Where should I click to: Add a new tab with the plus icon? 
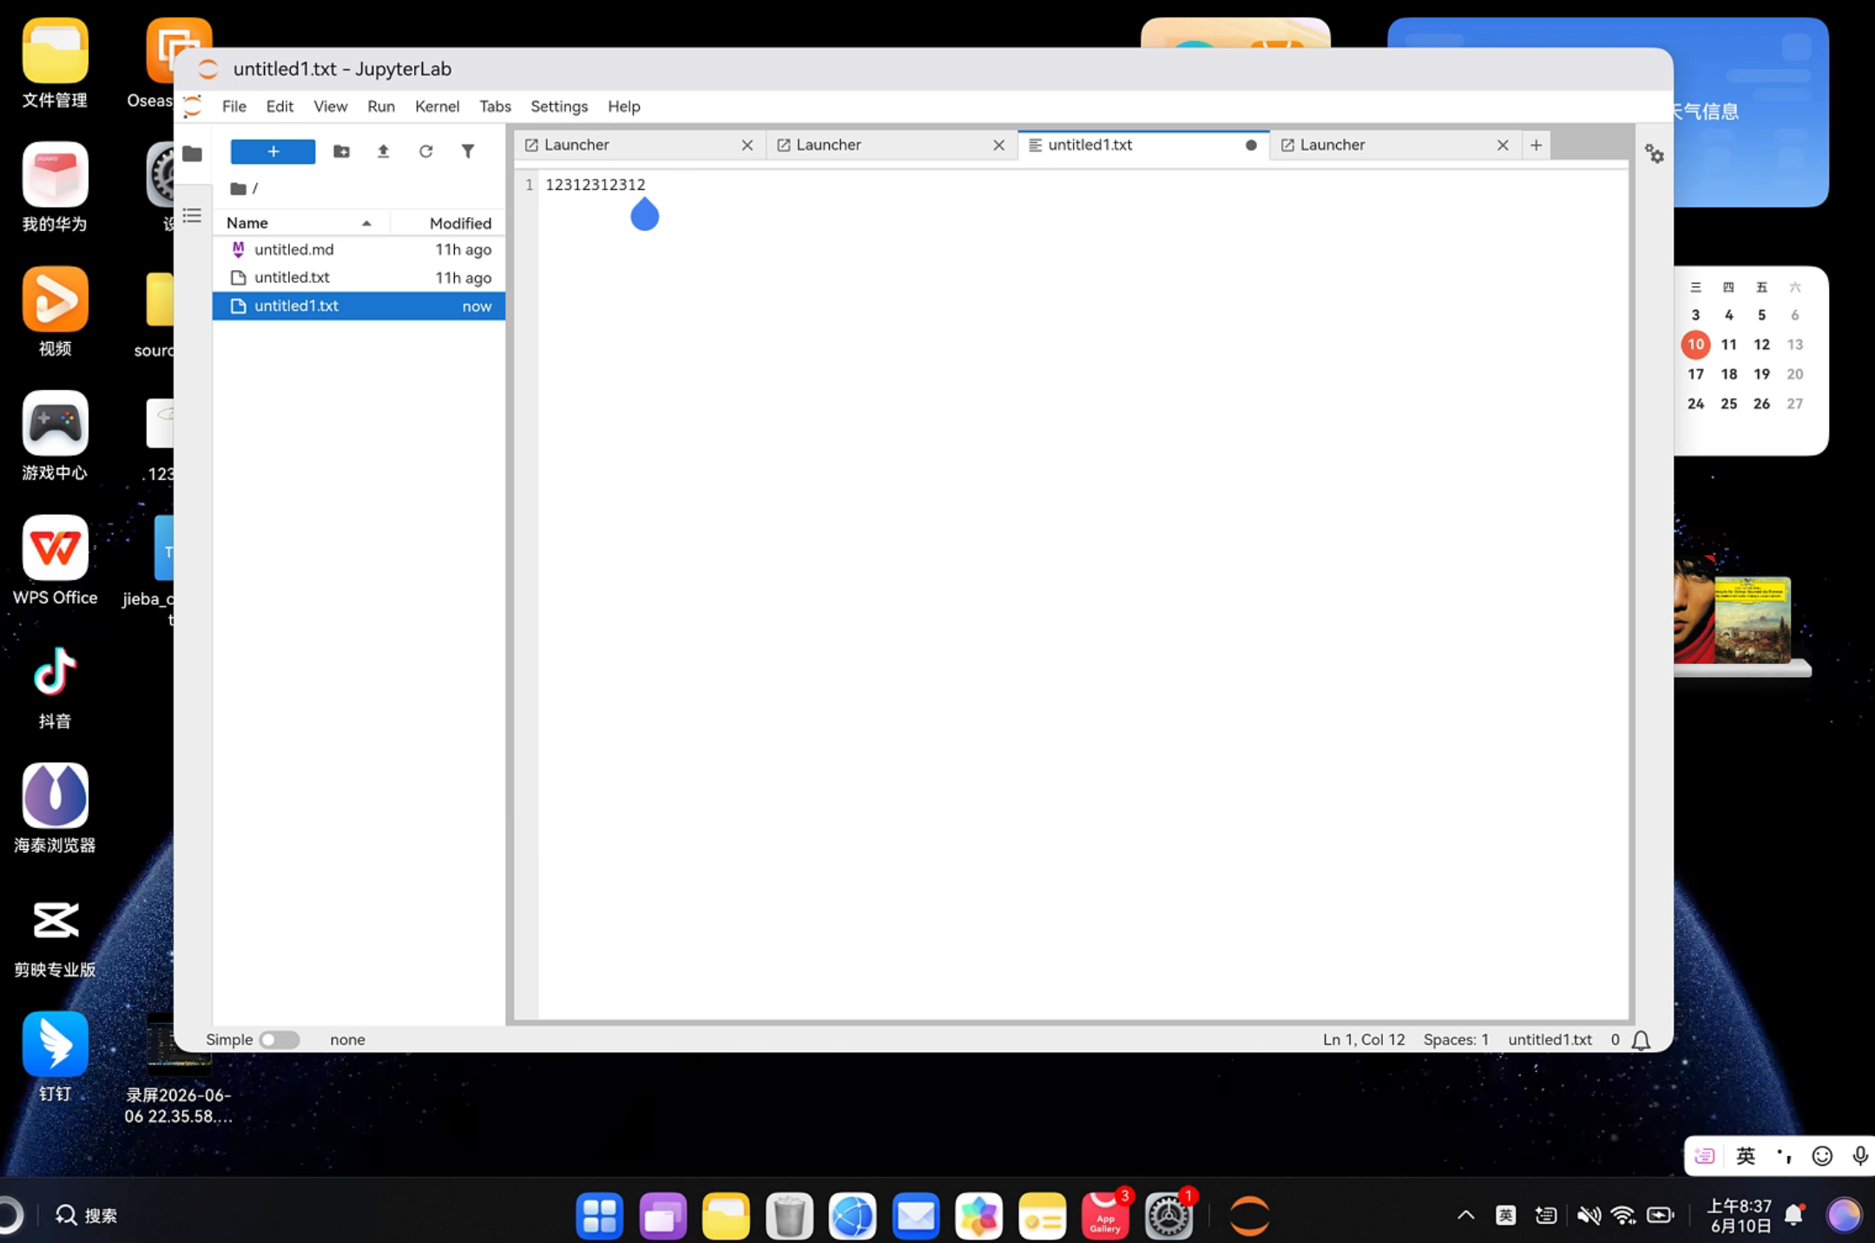click(1536, 145)
